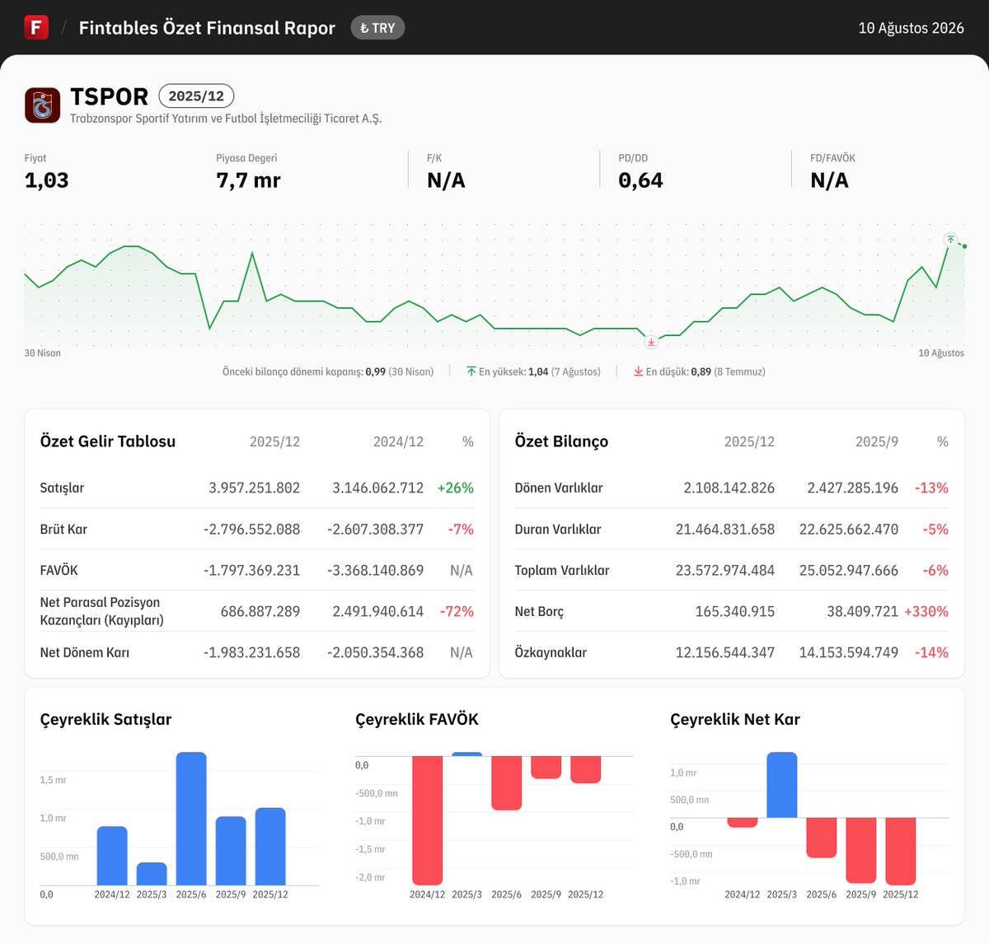Click the 2025/3 blue bar in Çeyreklik Net Kar
Screen dimensions: 989x943
(x=782, y=785)
